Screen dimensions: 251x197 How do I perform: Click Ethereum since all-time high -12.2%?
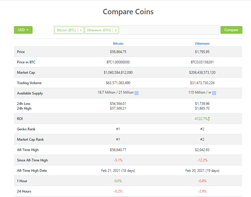pyautogui.click(x=202, y=160)
